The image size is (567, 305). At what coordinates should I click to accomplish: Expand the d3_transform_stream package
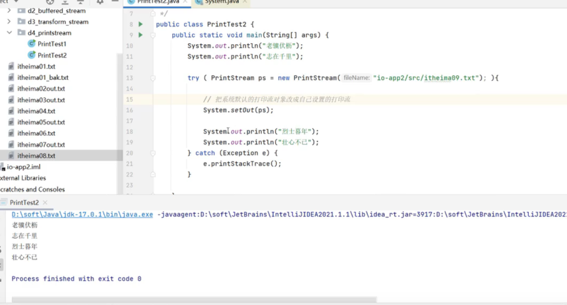tap(9, 22)
